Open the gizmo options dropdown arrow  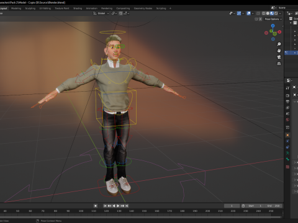click(x=243, y=13)
